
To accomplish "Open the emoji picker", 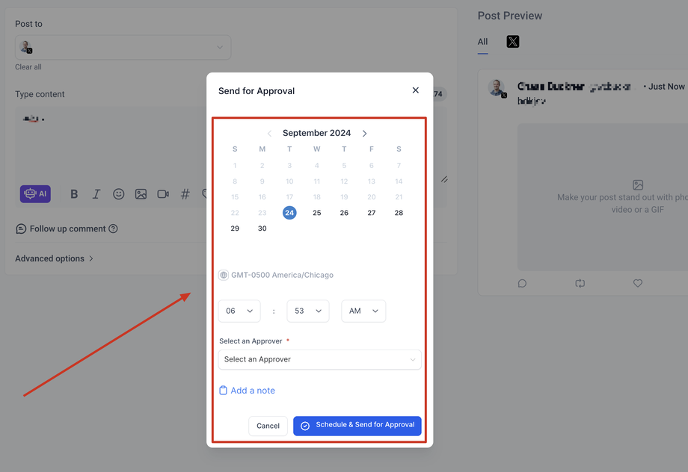I will tap(118, 194).
